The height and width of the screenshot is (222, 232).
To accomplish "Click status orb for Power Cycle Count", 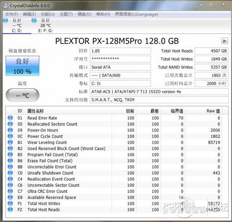I will [x=10, y=136].
